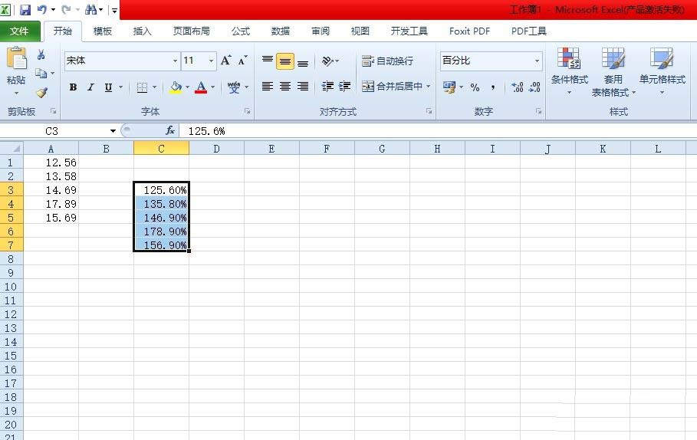Switch to the 开发工具 tab

click(x=409, y=31)
